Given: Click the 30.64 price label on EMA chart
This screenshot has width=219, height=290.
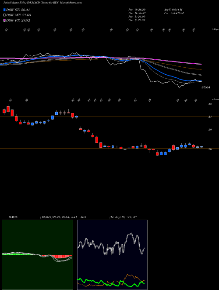Looking at the screenshot, I should click(x=206, y=87).
